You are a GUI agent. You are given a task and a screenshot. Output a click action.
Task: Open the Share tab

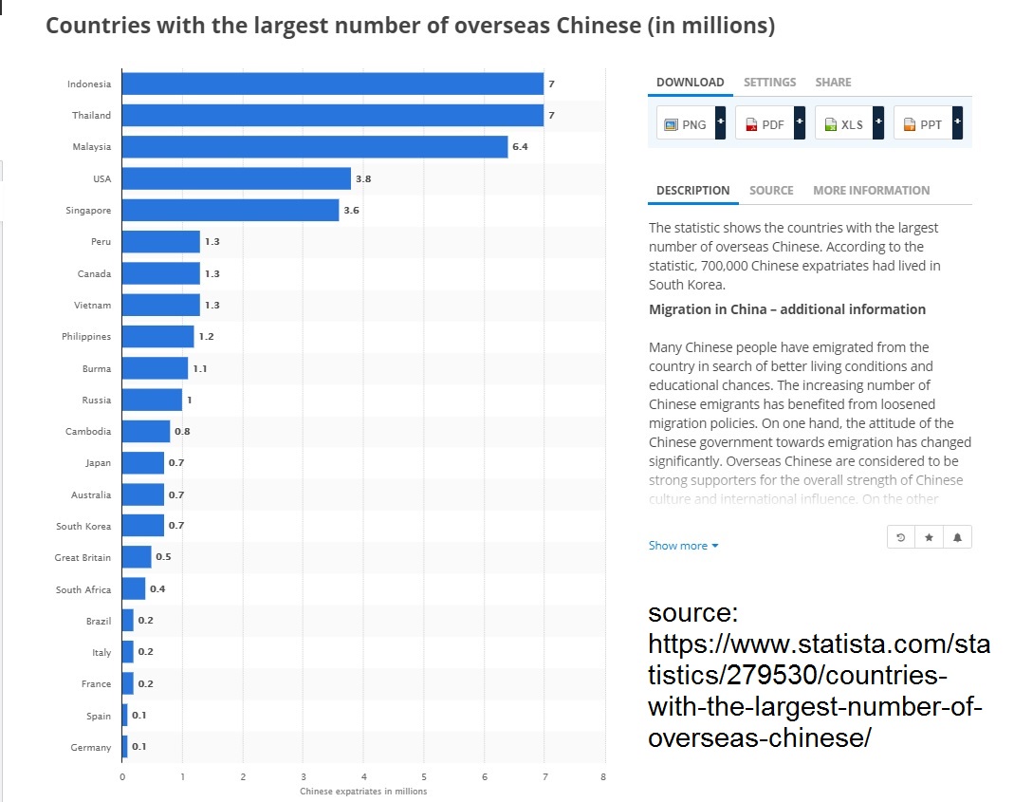click(x=833, y=83)
